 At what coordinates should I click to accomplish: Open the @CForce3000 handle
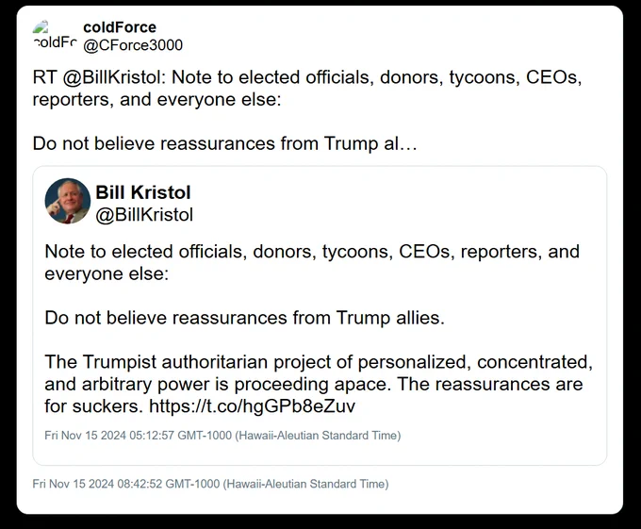(133, 45)
